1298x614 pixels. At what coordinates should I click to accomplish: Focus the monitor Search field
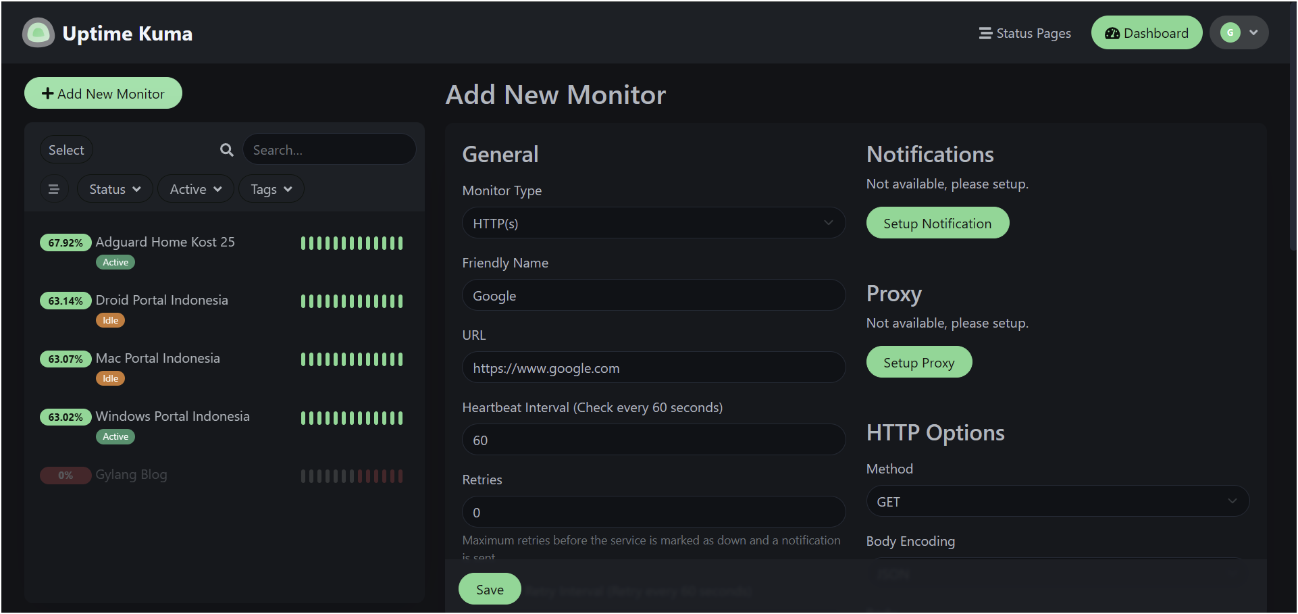(329, 149)
